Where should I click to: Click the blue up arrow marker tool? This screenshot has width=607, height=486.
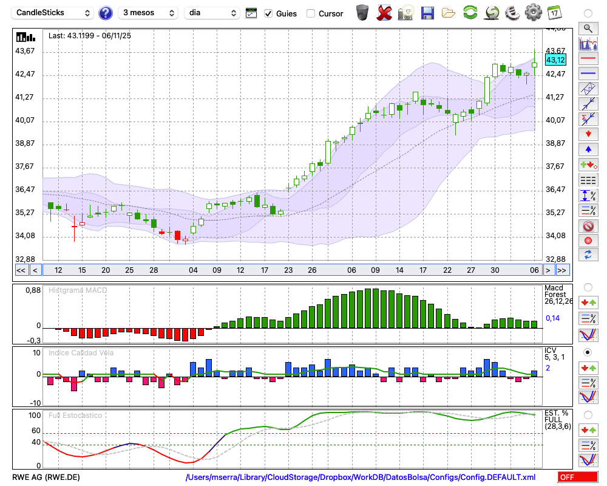tap(588, 149)
